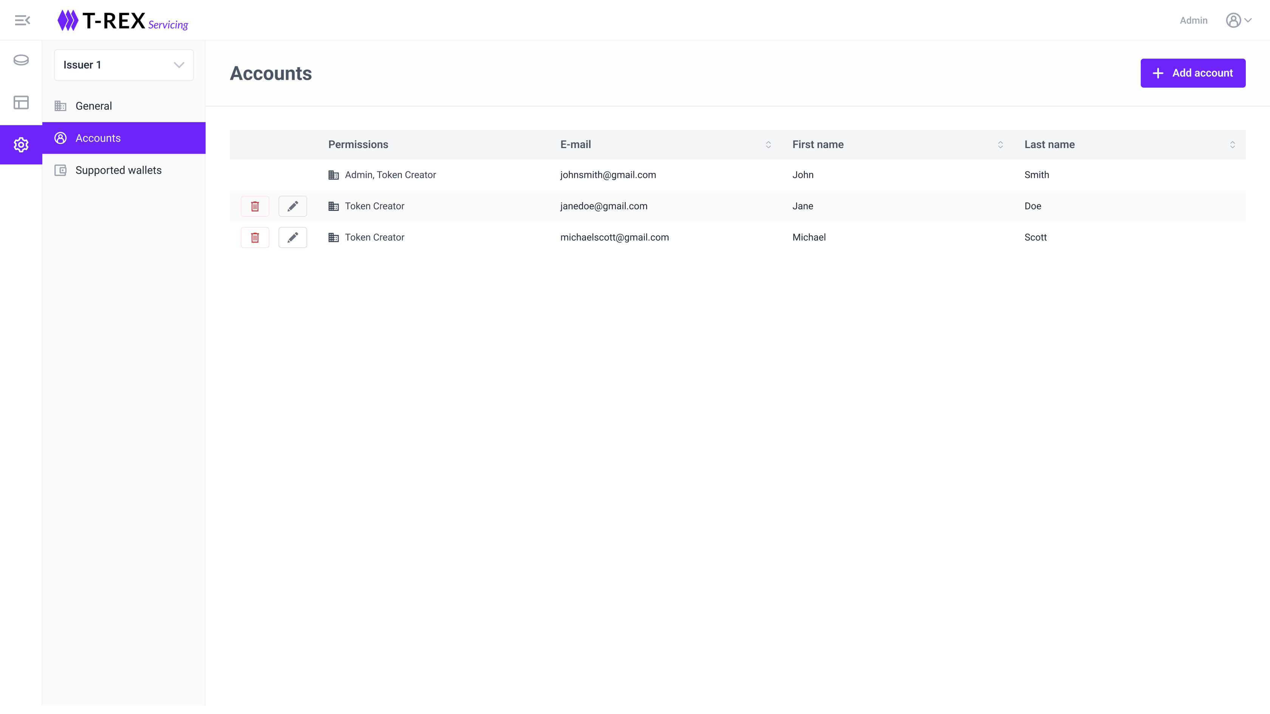Sort the table by First name column
The height and width of the screenshot is (714, 1270).
click(1000, 144)
